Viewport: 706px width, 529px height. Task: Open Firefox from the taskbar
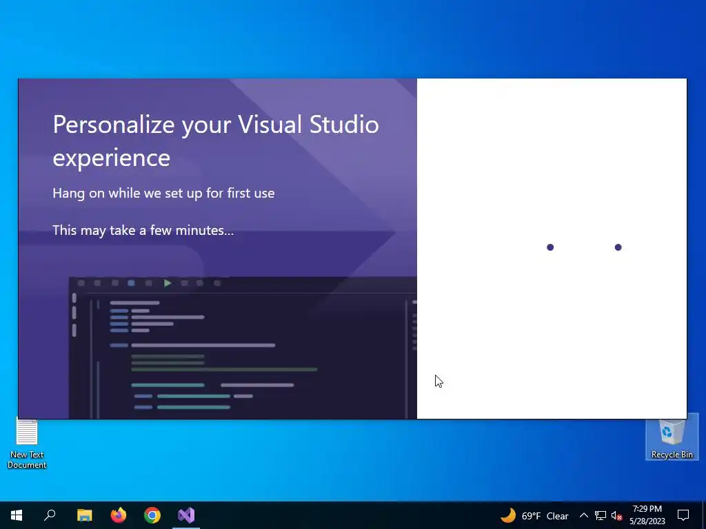(119, 515)
